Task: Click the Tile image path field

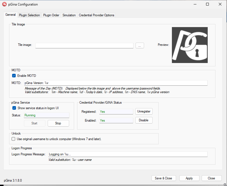Action: click(x=84, y=45)
